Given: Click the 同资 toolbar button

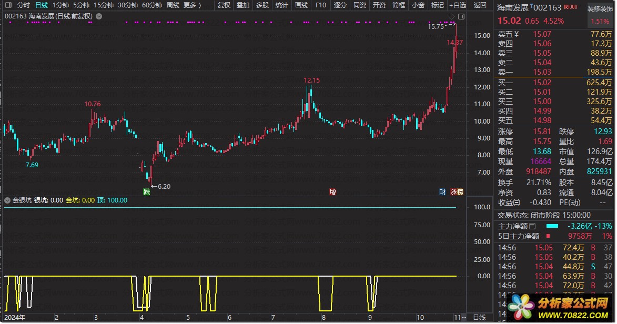Looking at the screenshot, I should coord(360,5).
